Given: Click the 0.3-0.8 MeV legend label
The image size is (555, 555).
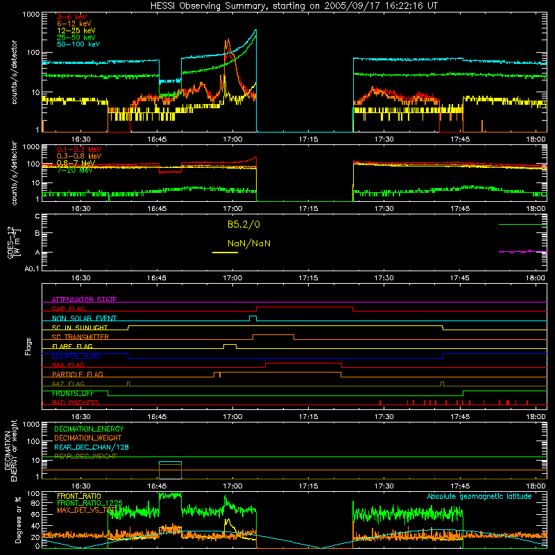Looking at the screenshot, I should pyautogui.click(x=79, y=156).
